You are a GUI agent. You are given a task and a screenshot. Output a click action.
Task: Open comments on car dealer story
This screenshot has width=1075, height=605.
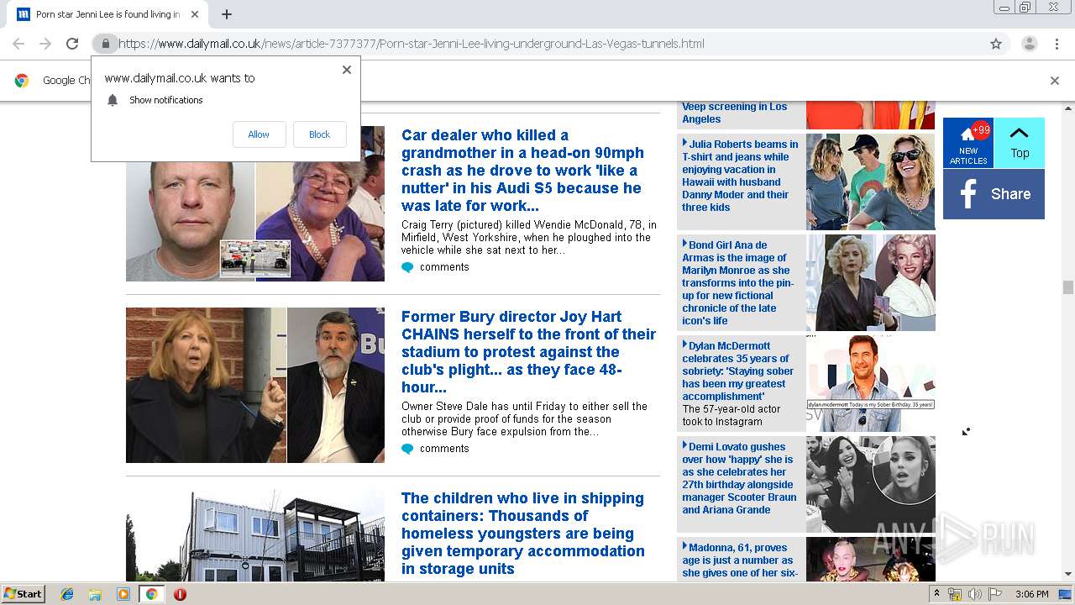coord(444,267)
